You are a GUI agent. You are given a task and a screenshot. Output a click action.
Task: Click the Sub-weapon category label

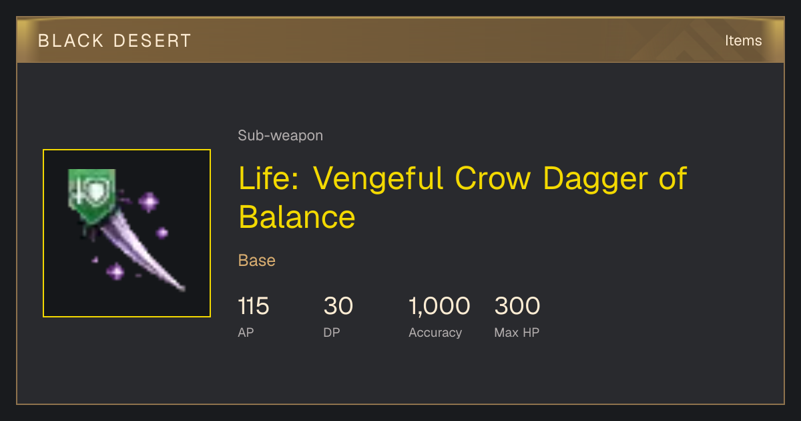coord(280,136)
